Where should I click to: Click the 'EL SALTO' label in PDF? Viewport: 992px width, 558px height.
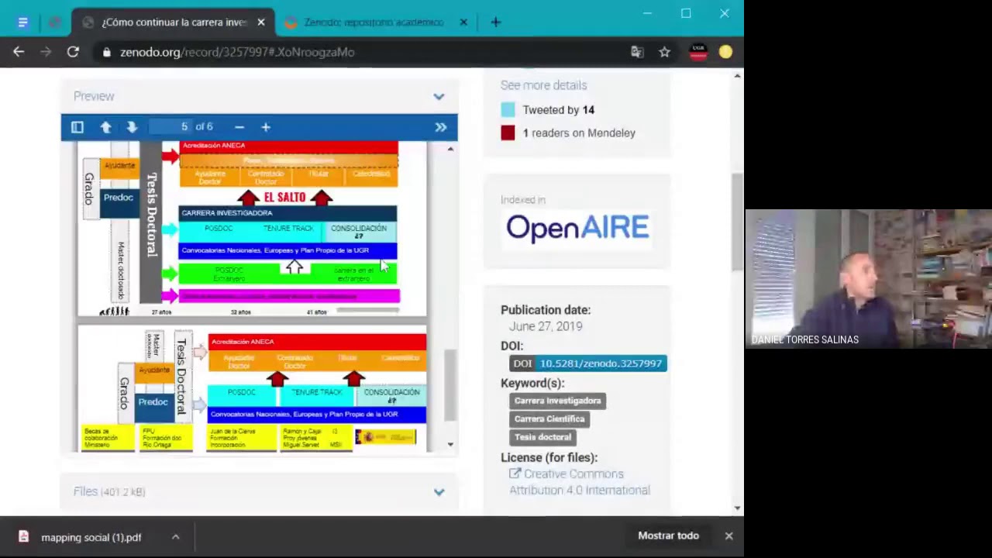284,198
